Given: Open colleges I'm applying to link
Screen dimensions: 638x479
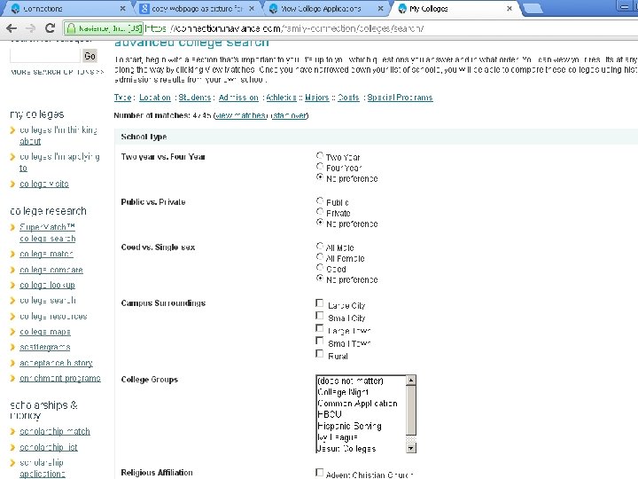Looking at the screenshot, I should (x=59, y=162).
